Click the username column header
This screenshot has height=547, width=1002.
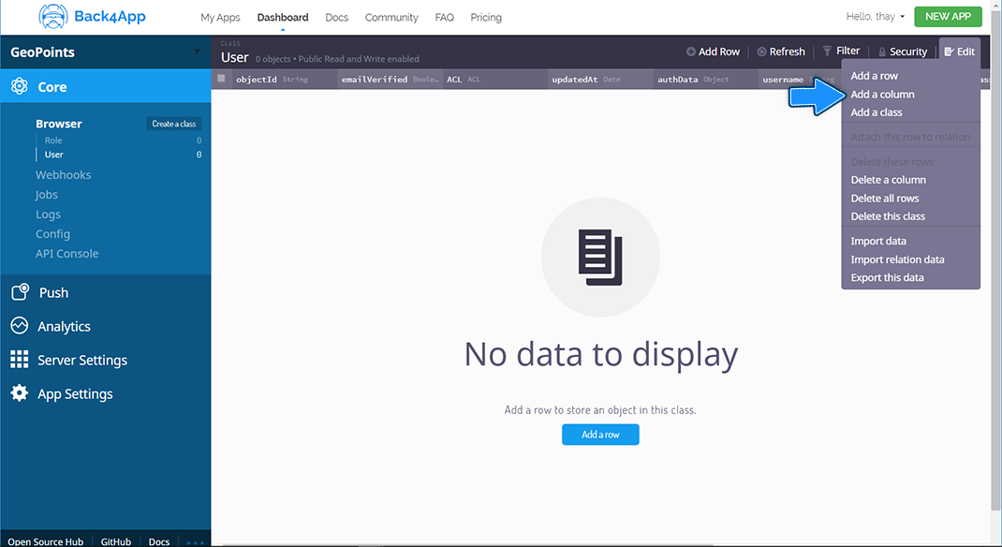point(800,80)
